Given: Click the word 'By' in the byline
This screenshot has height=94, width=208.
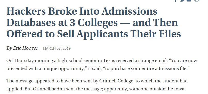Looking at the screenshot, I should point(9,48).
